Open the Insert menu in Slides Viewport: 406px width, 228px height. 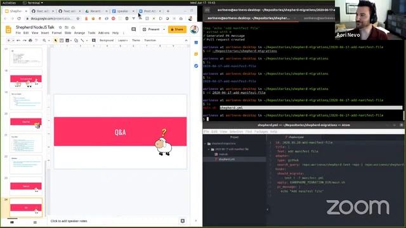[x=45, y=33]
